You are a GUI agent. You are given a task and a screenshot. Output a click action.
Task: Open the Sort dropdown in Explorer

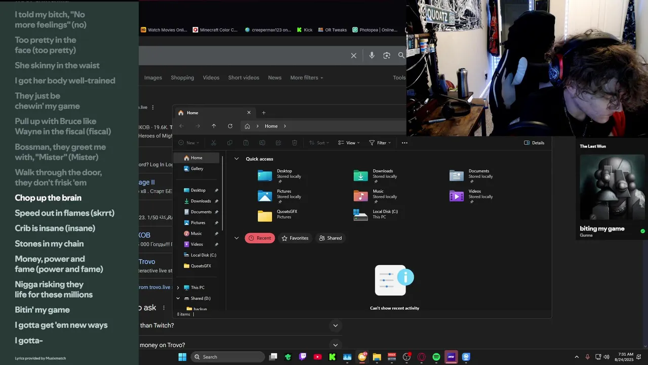pos(319,143)
